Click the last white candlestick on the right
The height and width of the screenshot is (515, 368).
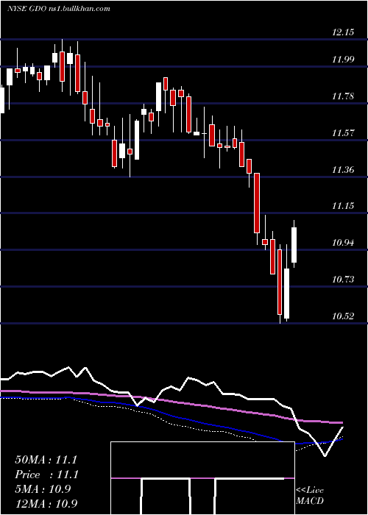294,245
